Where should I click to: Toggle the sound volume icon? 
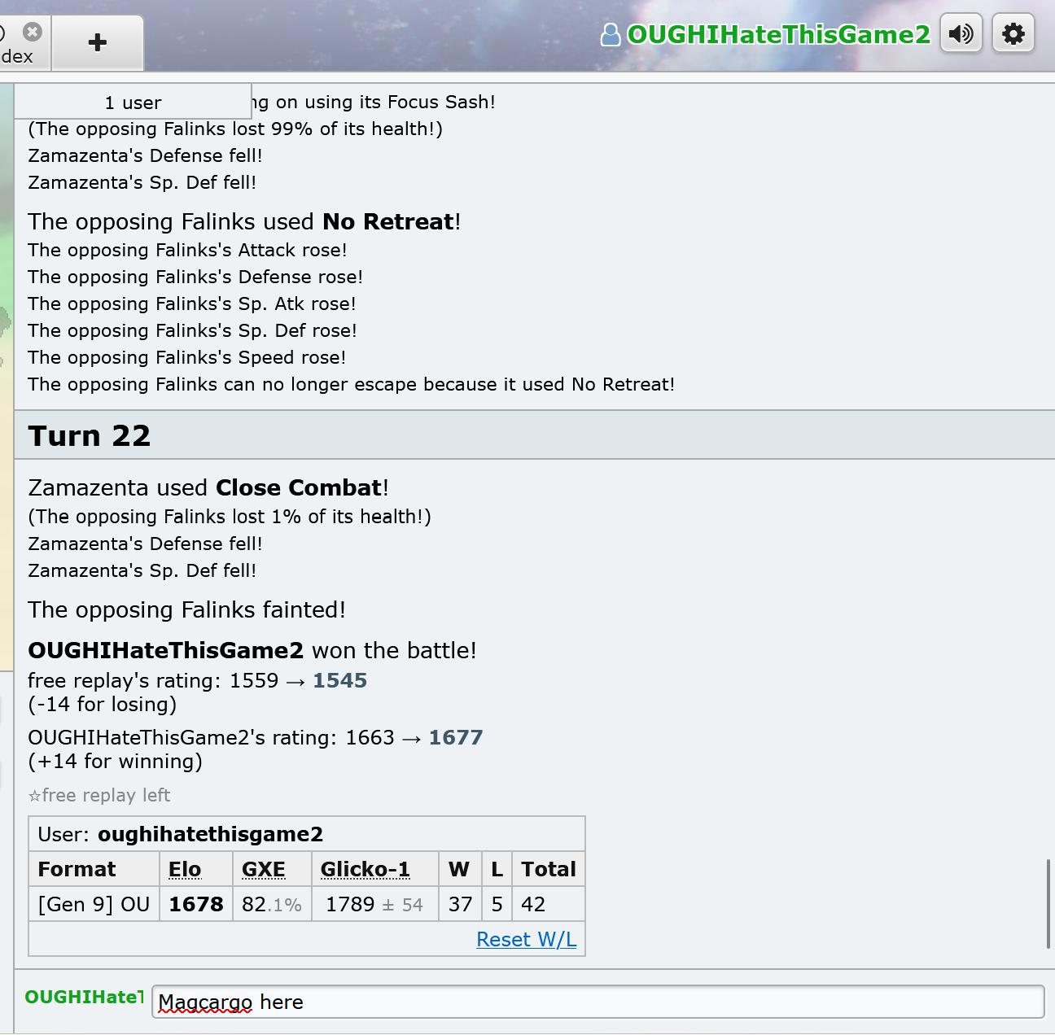pyautogui.click(x=961, y=34)
